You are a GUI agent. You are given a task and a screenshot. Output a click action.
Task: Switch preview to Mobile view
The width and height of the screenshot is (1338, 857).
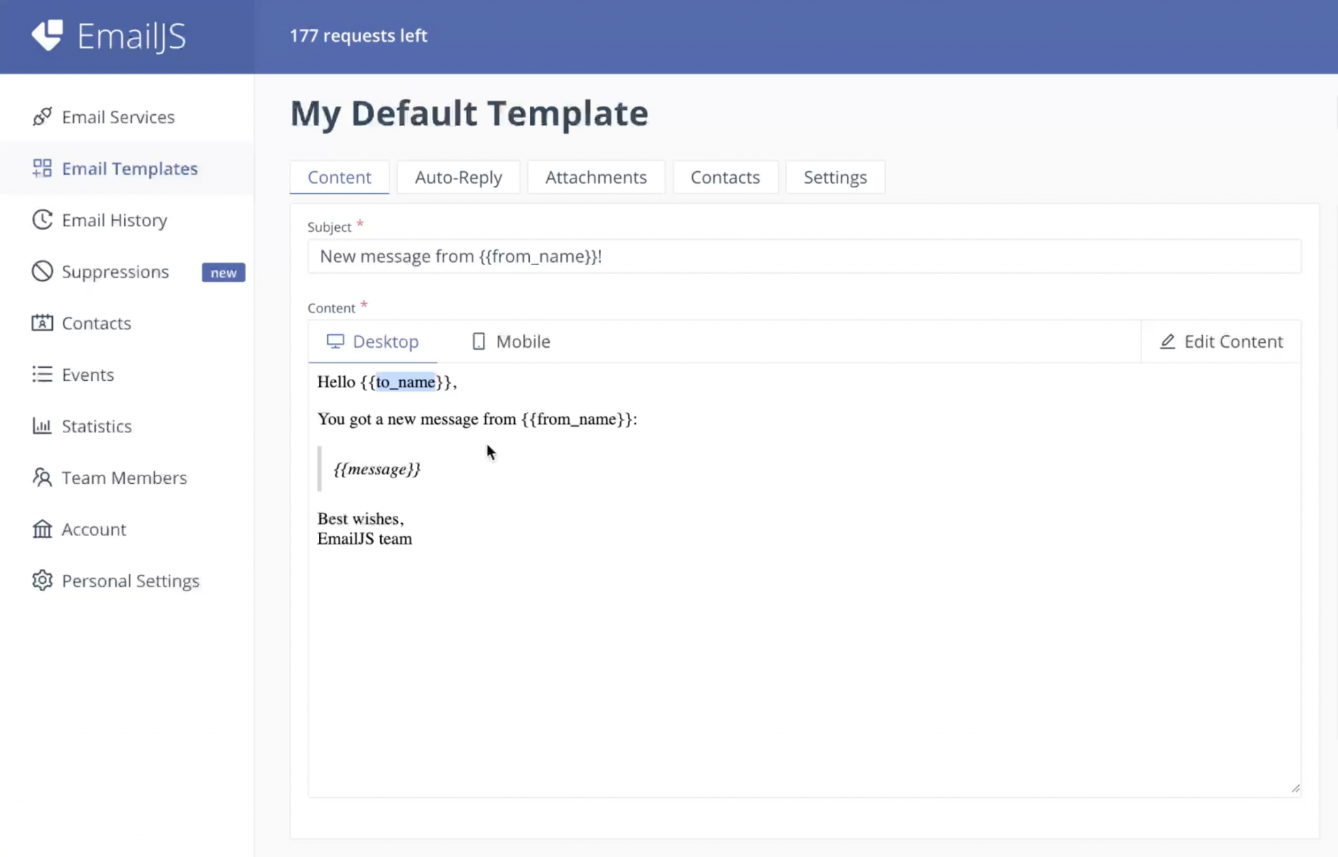tap(510, 341)
